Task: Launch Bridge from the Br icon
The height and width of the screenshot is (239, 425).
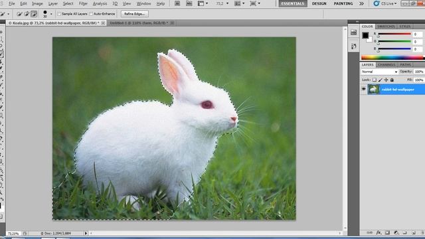Action: (177, 3)
